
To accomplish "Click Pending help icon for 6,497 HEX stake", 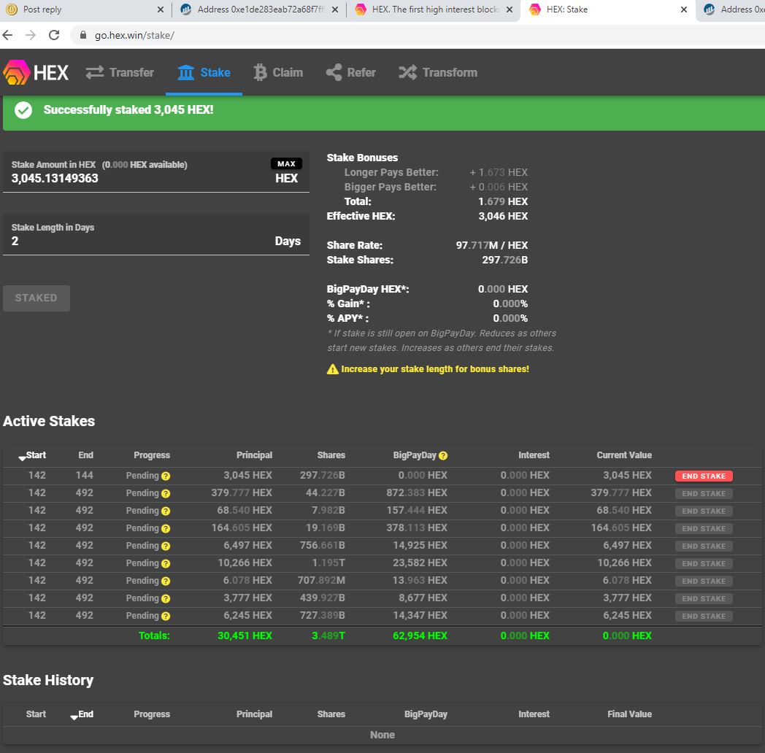I will (166, 547).
